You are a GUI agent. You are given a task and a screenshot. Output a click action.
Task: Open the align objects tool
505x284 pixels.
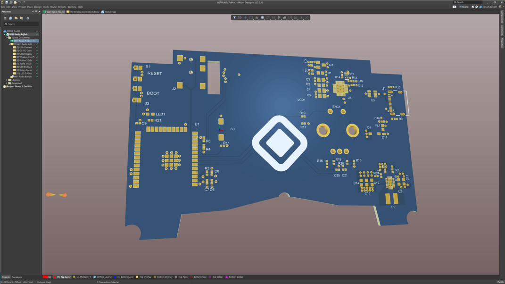(257, 18)
